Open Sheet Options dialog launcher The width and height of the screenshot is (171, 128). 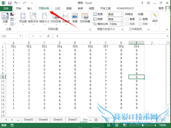pyautogui.click(x=148, y=29)
